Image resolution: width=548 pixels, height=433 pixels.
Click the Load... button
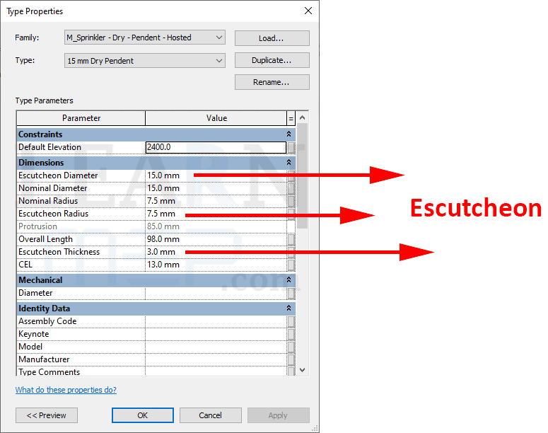(272, 38)
